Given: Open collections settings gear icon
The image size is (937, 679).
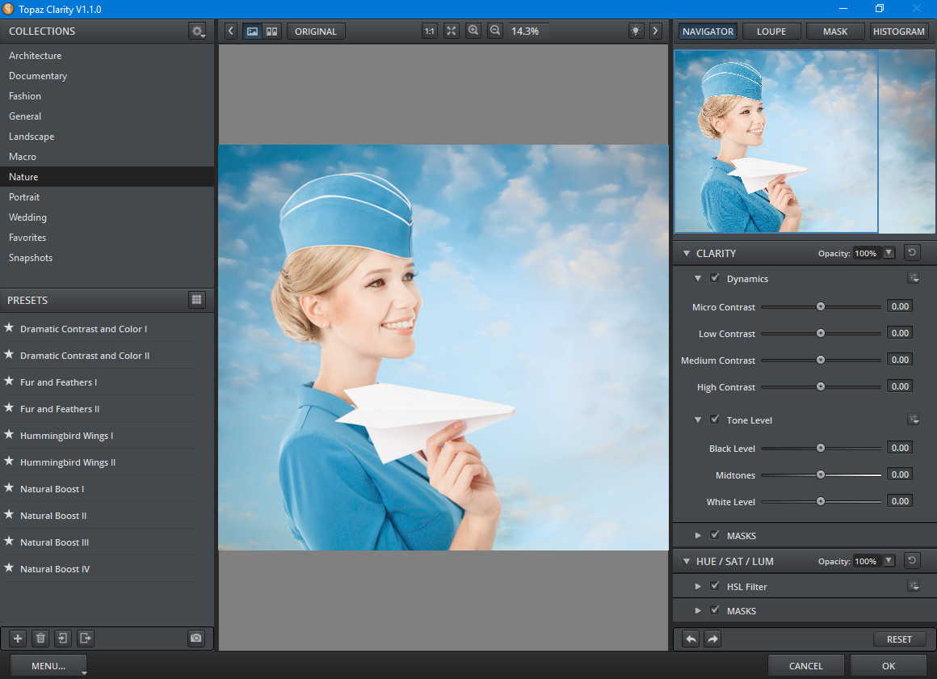Looking at the screenshot, I should click(x=197, y=32).
